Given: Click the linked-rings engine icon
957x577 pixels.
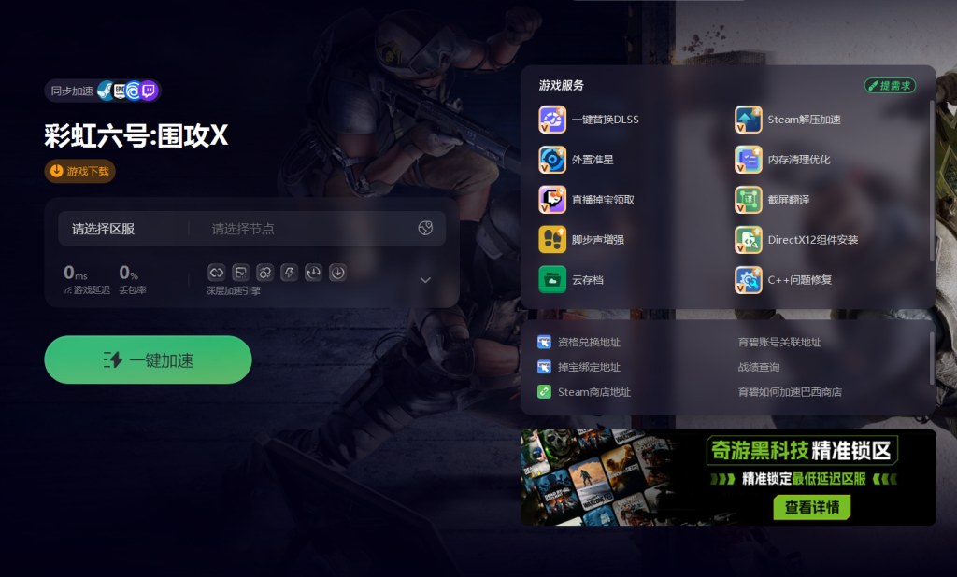Looking at the screenshot, I should point(264,272).
